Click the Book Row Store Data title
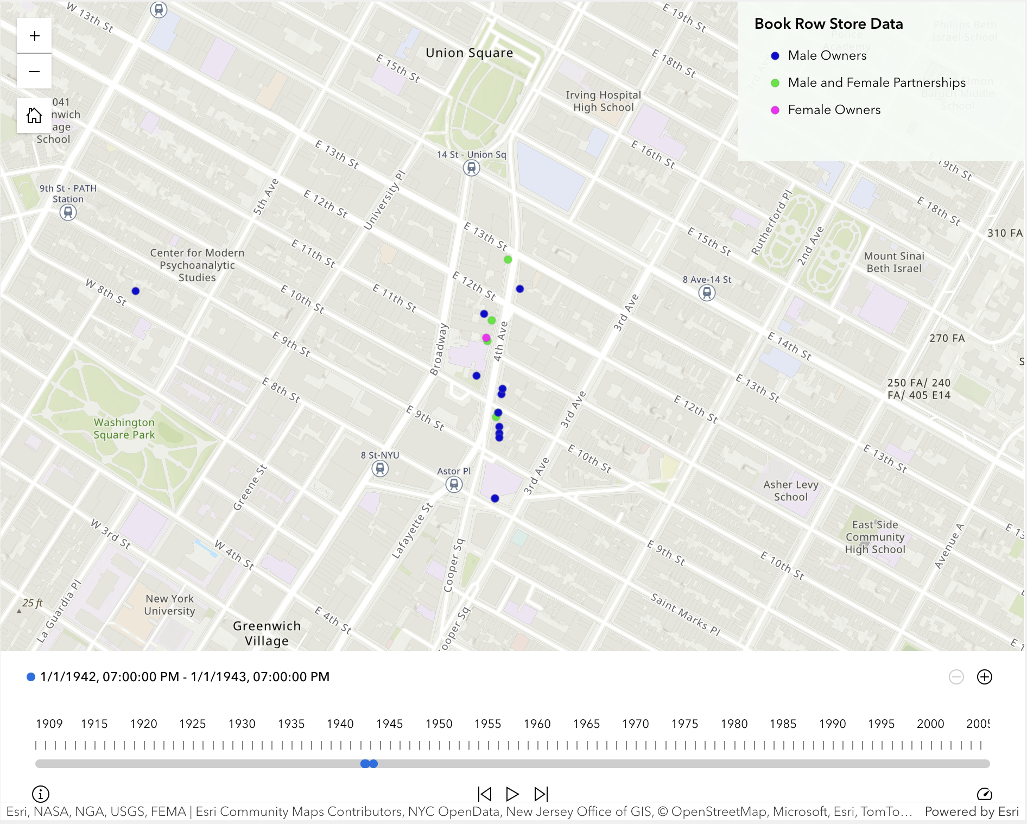Screen dimensions: 1027x824 [828, 24]
